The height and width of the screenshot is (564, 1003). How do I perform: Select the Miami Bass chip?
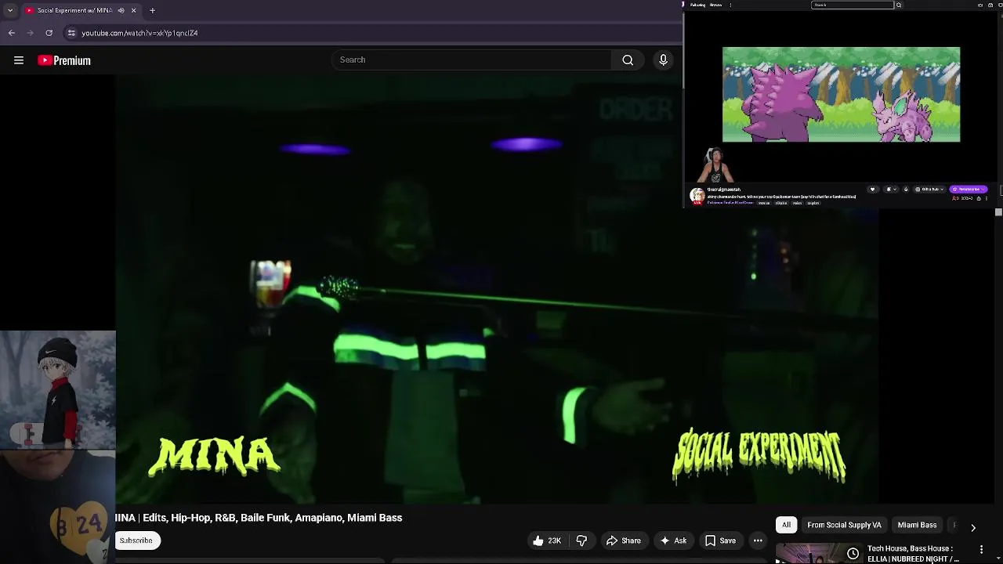coord(917,525)
